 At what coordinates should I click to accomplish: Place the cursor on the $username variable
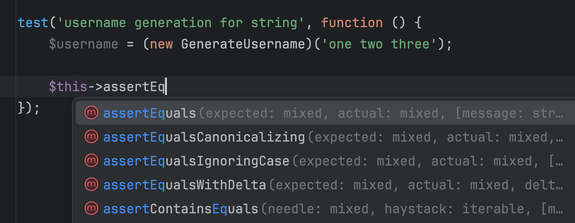[83, 44]
